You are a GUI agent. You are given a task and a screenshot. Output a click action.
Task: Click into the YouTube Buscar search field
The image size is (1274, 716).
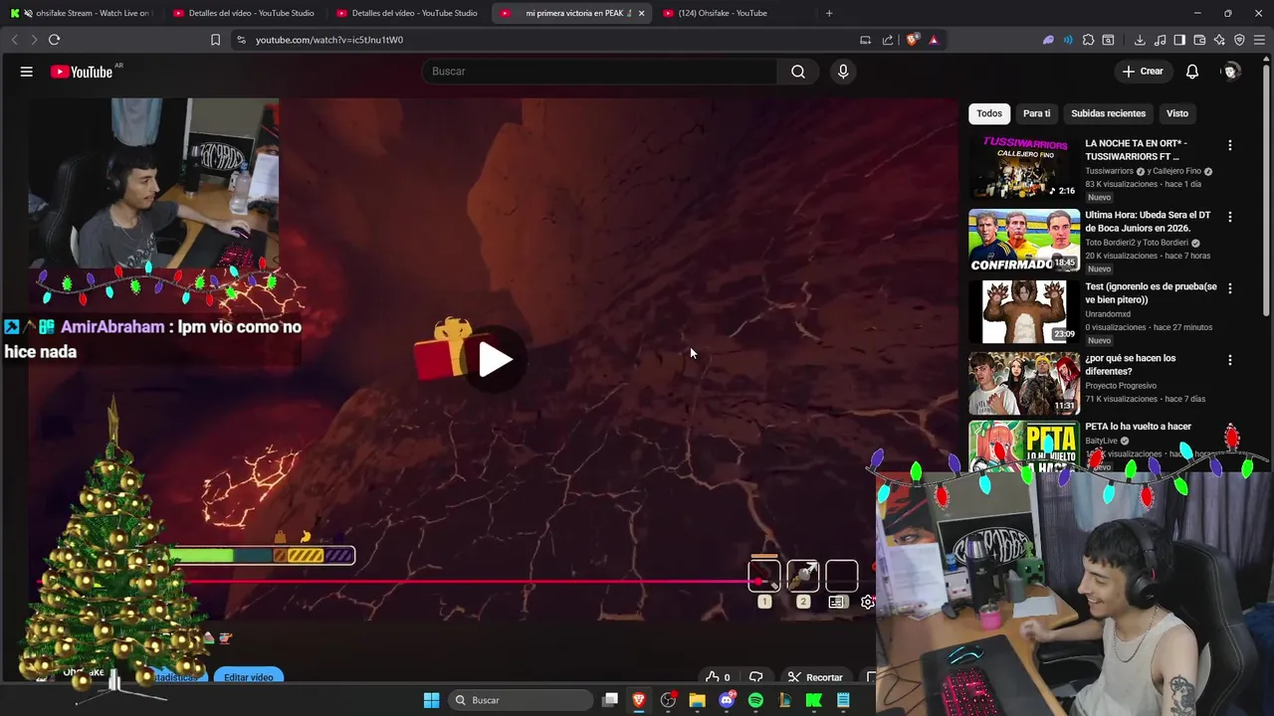(601, 72)
